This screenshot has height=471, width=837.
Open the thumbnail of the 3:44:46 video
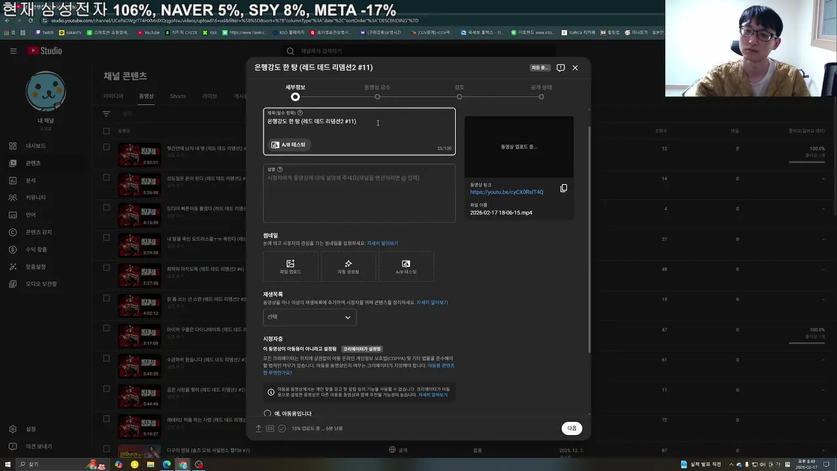tap(139, 395)
